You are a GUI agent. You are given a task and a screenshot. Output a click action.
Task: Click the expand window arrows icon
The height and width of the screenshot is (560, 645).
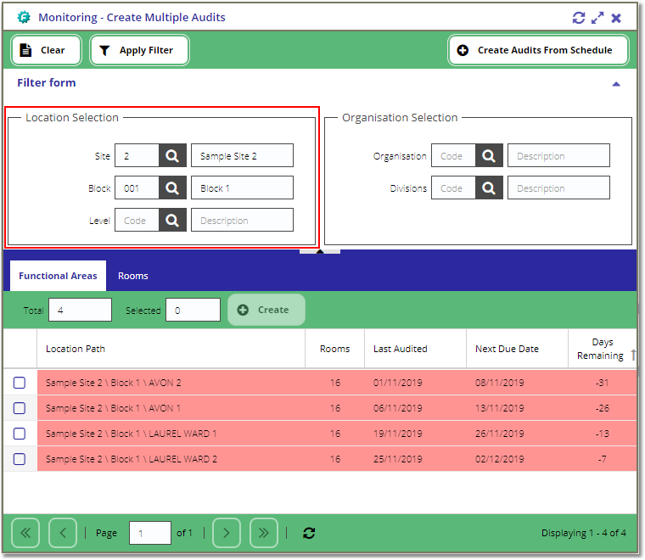(597, 18)
